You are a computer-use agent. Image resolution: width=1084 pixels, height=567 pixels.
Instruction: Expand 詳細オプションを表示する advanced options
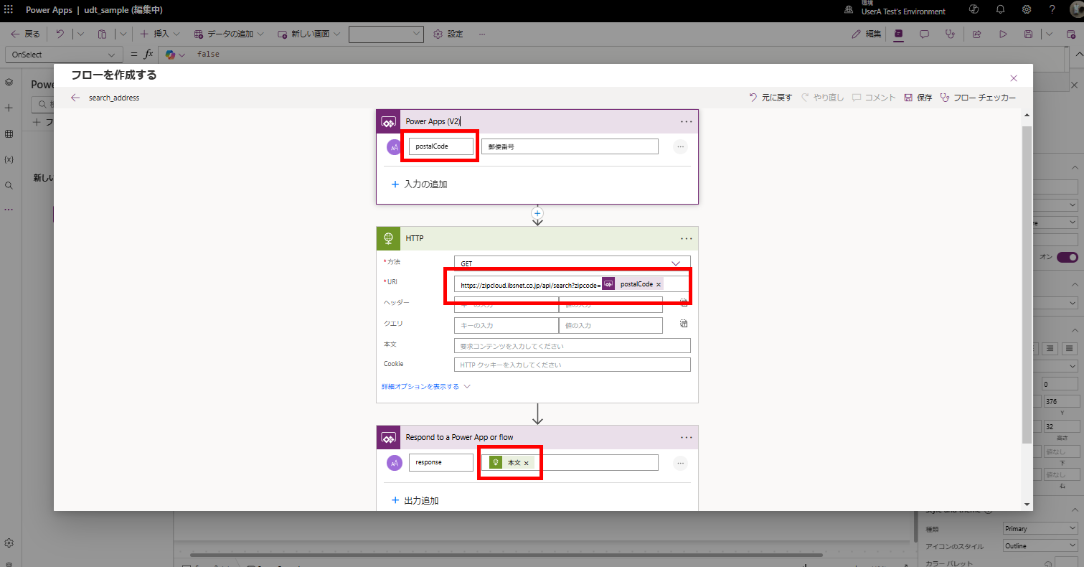(421, 385)
